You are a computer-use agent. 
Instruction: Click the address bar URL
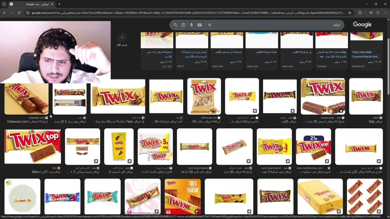click(x=188, y=13)
